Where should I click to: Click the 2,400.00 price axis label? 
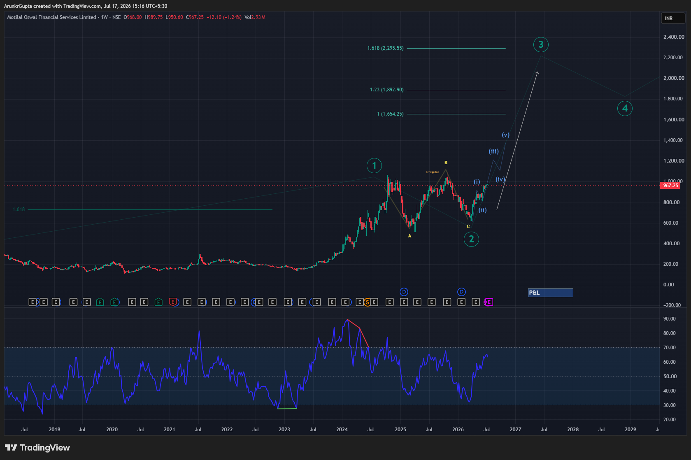pos(674,37)
